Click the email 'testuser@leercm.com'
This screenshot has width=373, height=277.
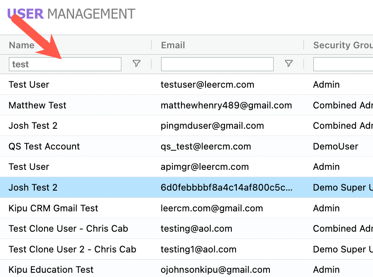tap(208, 84)
